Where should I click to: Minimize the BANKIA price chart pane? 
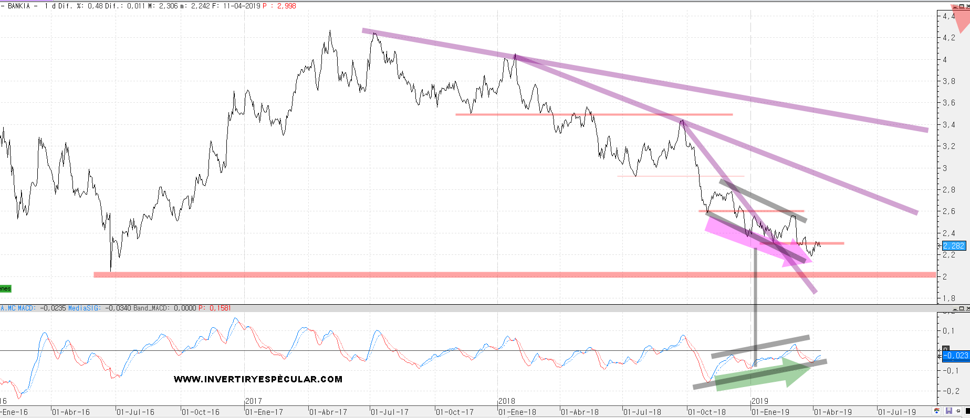(955, 6)
